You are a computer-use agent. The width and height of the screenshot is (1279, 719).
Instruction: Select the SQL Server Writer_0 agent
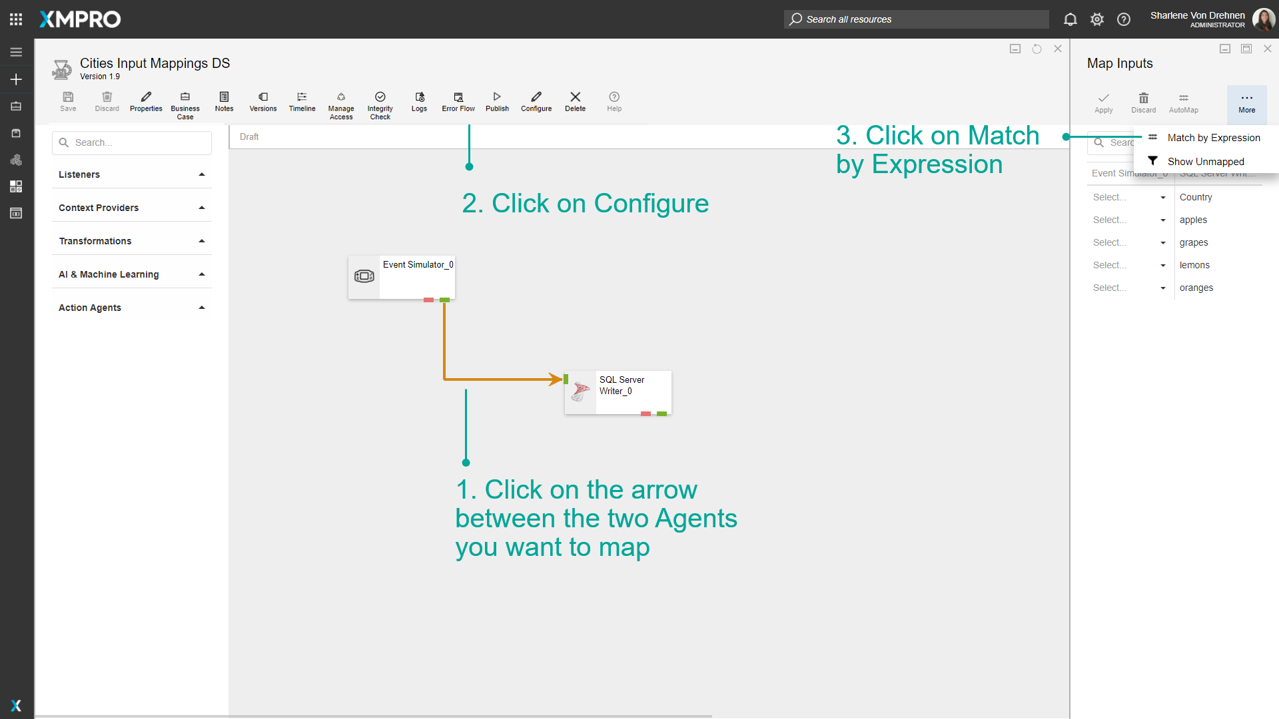pos(618,392)
